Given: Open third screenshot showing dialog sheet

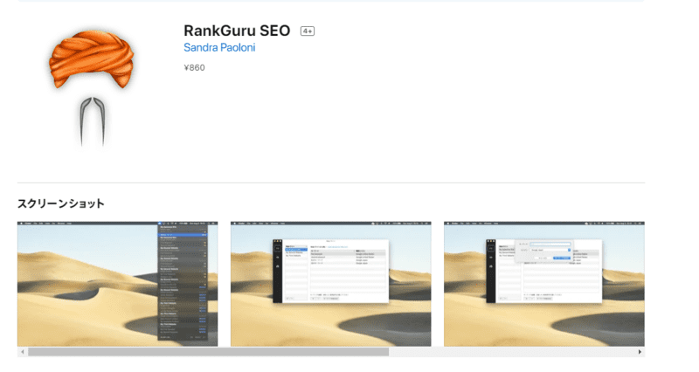Looking at the screenshot, I should (543, 284).
